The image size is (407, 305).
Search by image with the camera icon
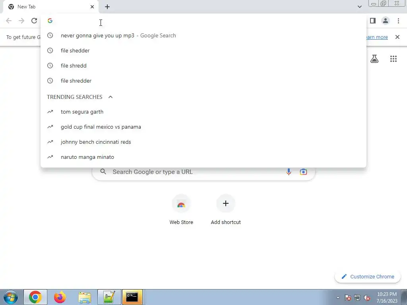pyautogui.click(x=303, y=172)
